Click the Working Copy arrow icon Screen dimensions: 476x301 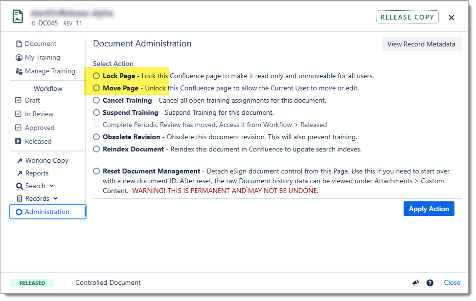[x=20, y=161]
